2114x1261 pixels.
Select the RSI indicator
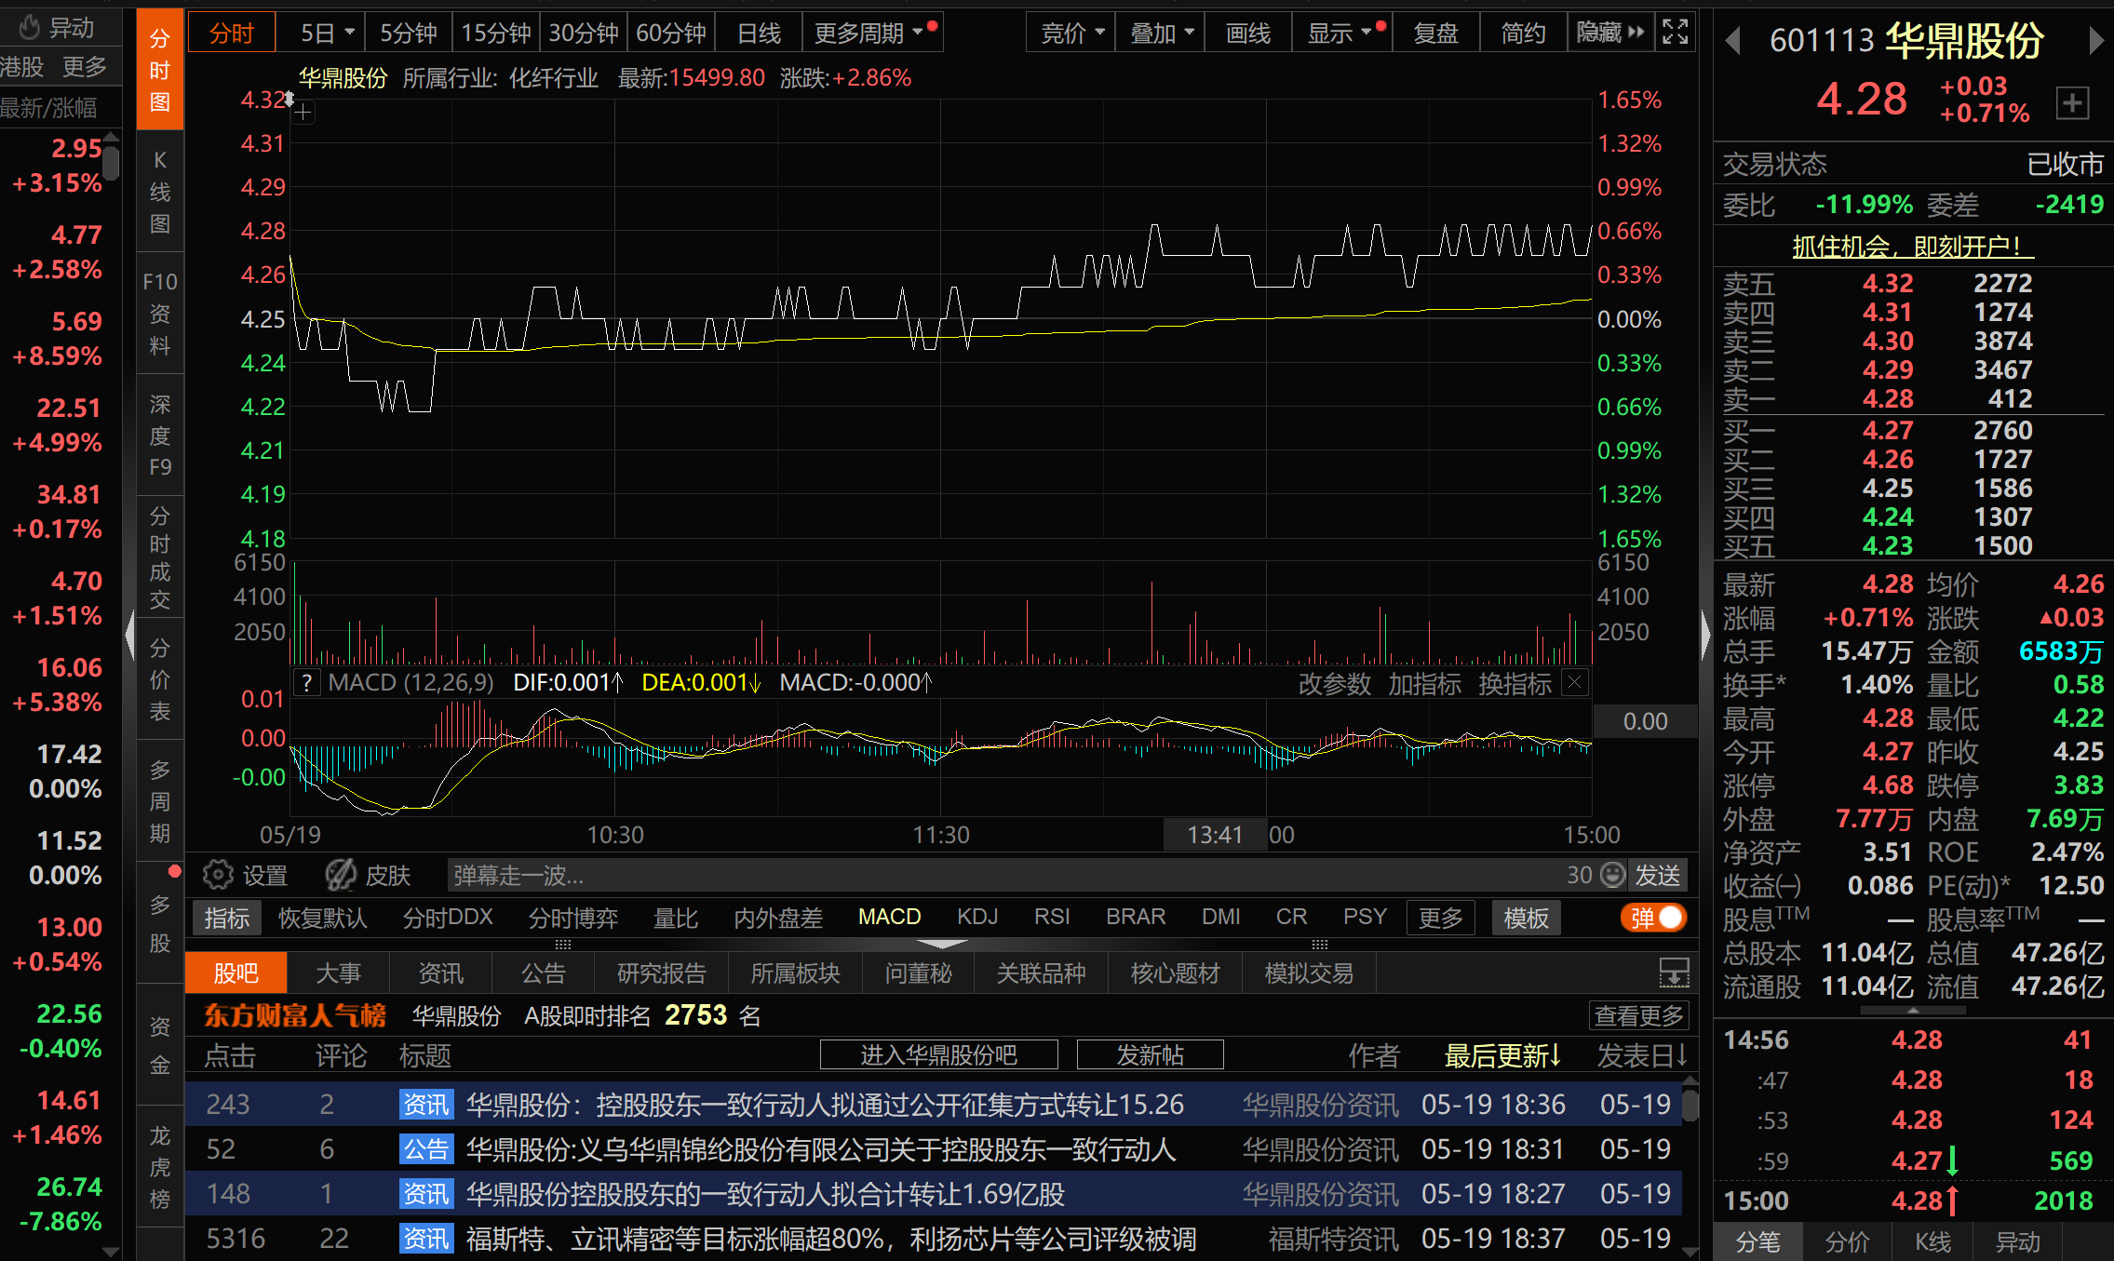point(1052,918)
